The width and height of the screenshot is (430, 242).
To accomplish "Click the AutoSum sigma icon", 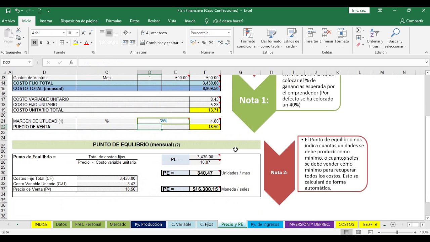I will coord(358,30).
